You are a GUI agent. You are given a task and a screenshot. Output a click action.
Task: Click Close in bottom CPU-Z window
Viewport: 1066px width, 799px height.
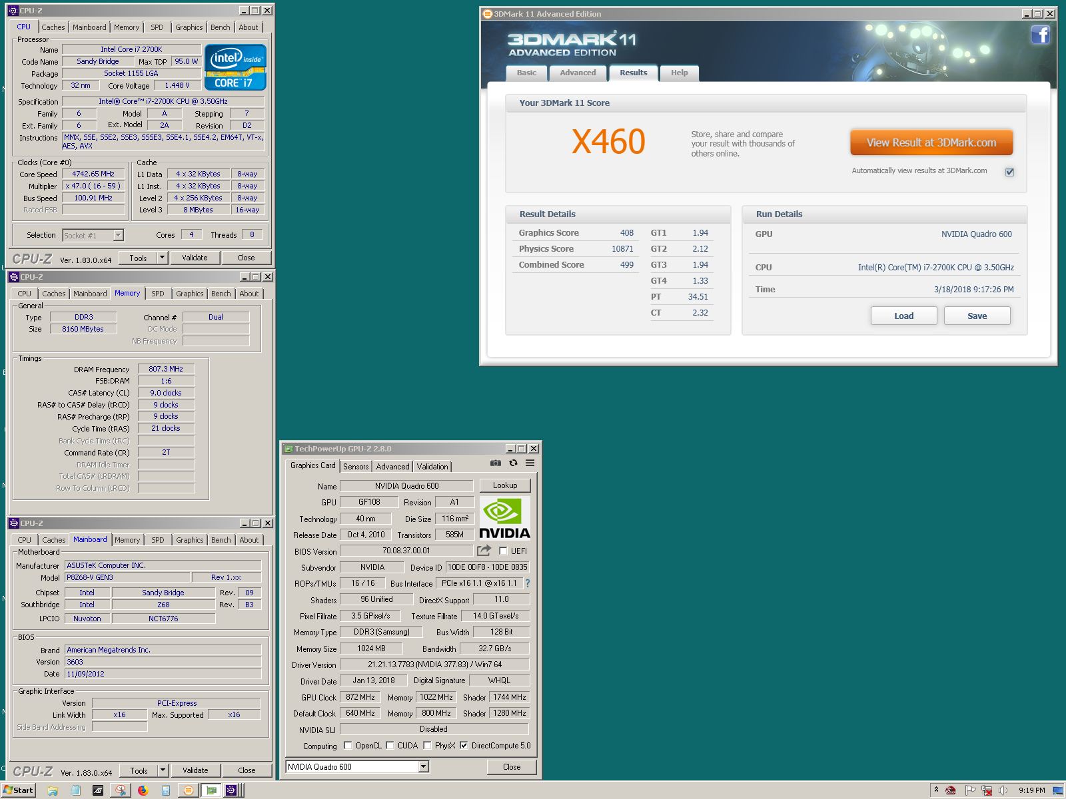(x=247, y=770)
